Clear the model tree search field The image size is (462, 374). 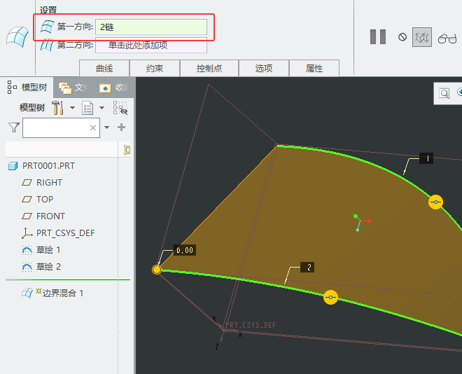(93, 128)
